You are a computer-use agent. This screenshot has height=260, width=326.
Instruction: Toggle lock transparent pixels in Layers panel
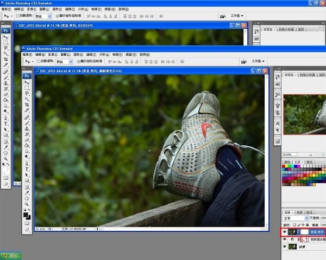coord(294,225)
